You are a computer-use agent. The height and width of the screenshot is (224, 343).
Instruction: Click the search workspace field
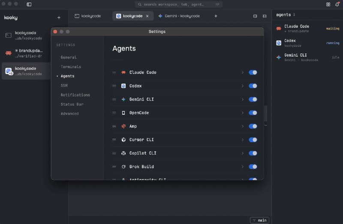point(179,4)
